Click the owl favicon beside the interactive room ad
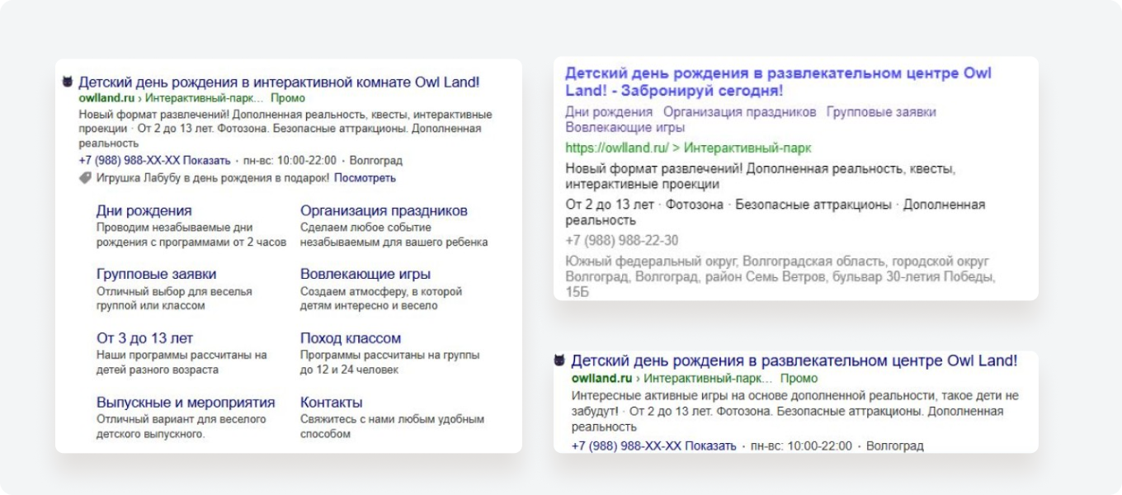This screenshot has width=1122, height=495. click(x=68, y=82)
